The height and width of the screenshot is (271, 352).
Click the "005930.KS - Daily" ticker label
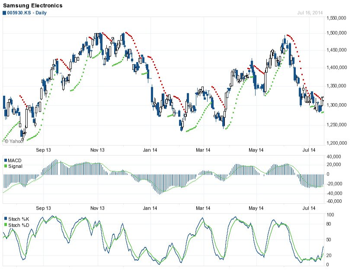coord(27,13)
